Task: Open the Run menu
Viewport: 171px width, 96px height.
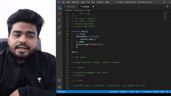Action: pos(93,2)
